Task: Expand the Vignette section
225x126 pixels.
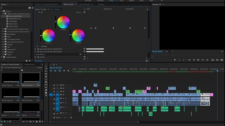Action: pyautogui.click(x=37, y=46)
